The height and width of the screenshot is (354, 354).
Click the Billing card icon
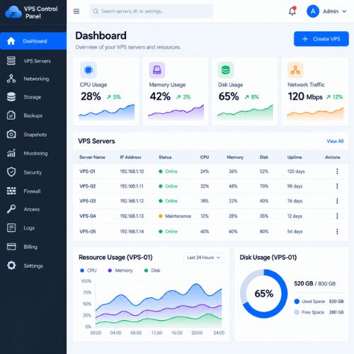(11, 246)
